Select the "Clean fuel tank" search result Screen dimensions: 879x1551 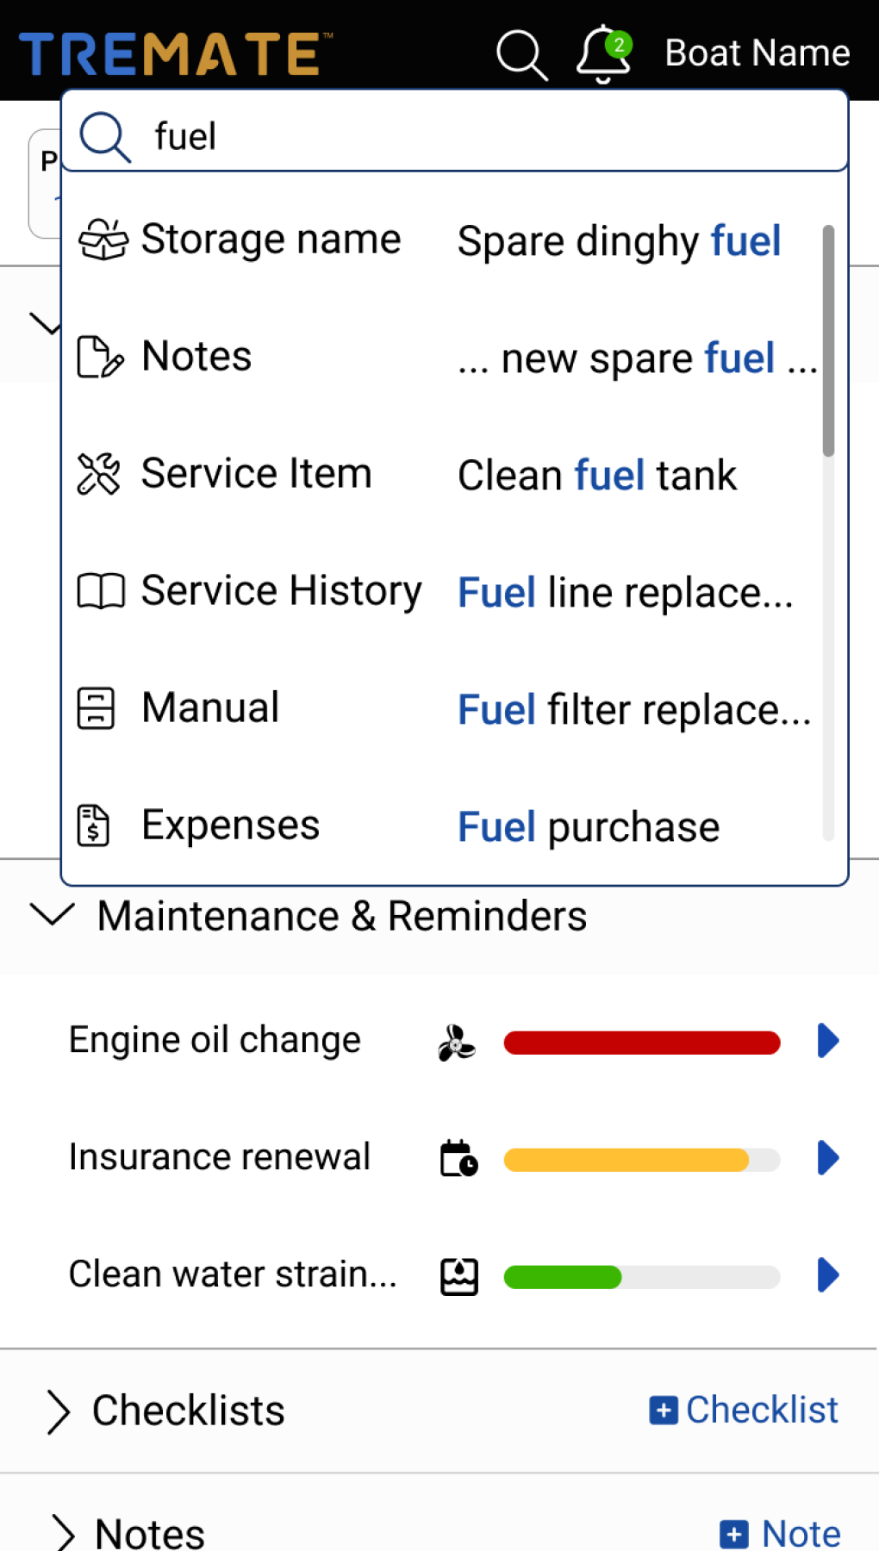597,476
